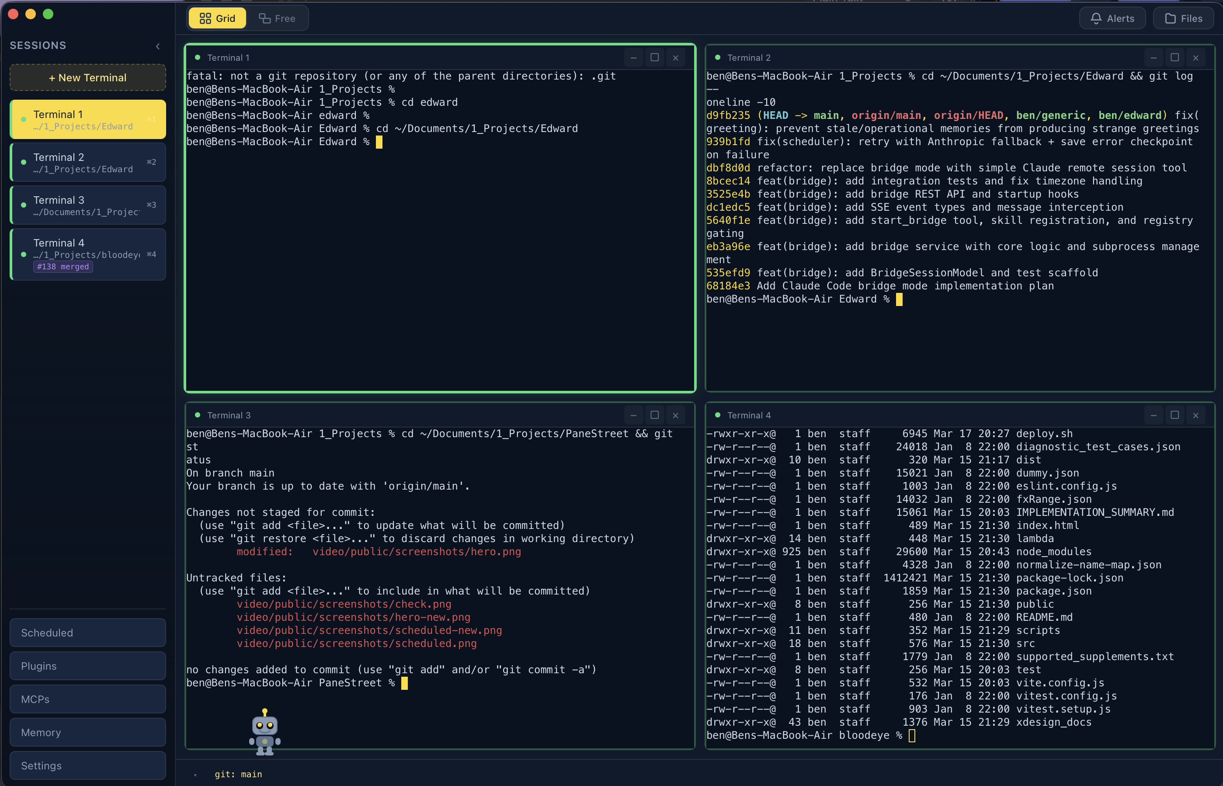Click the green status dot on Terminal 1 header
This screenshot has width=1223, height=786.
point(198,57)
